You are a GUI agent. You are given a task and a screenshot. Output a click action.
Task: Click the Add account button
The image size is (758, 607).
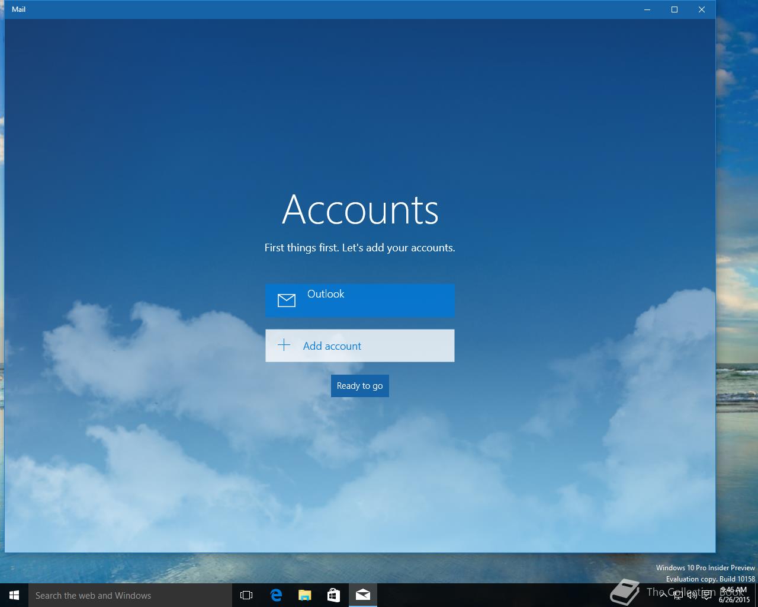click(x=360, y=346)
